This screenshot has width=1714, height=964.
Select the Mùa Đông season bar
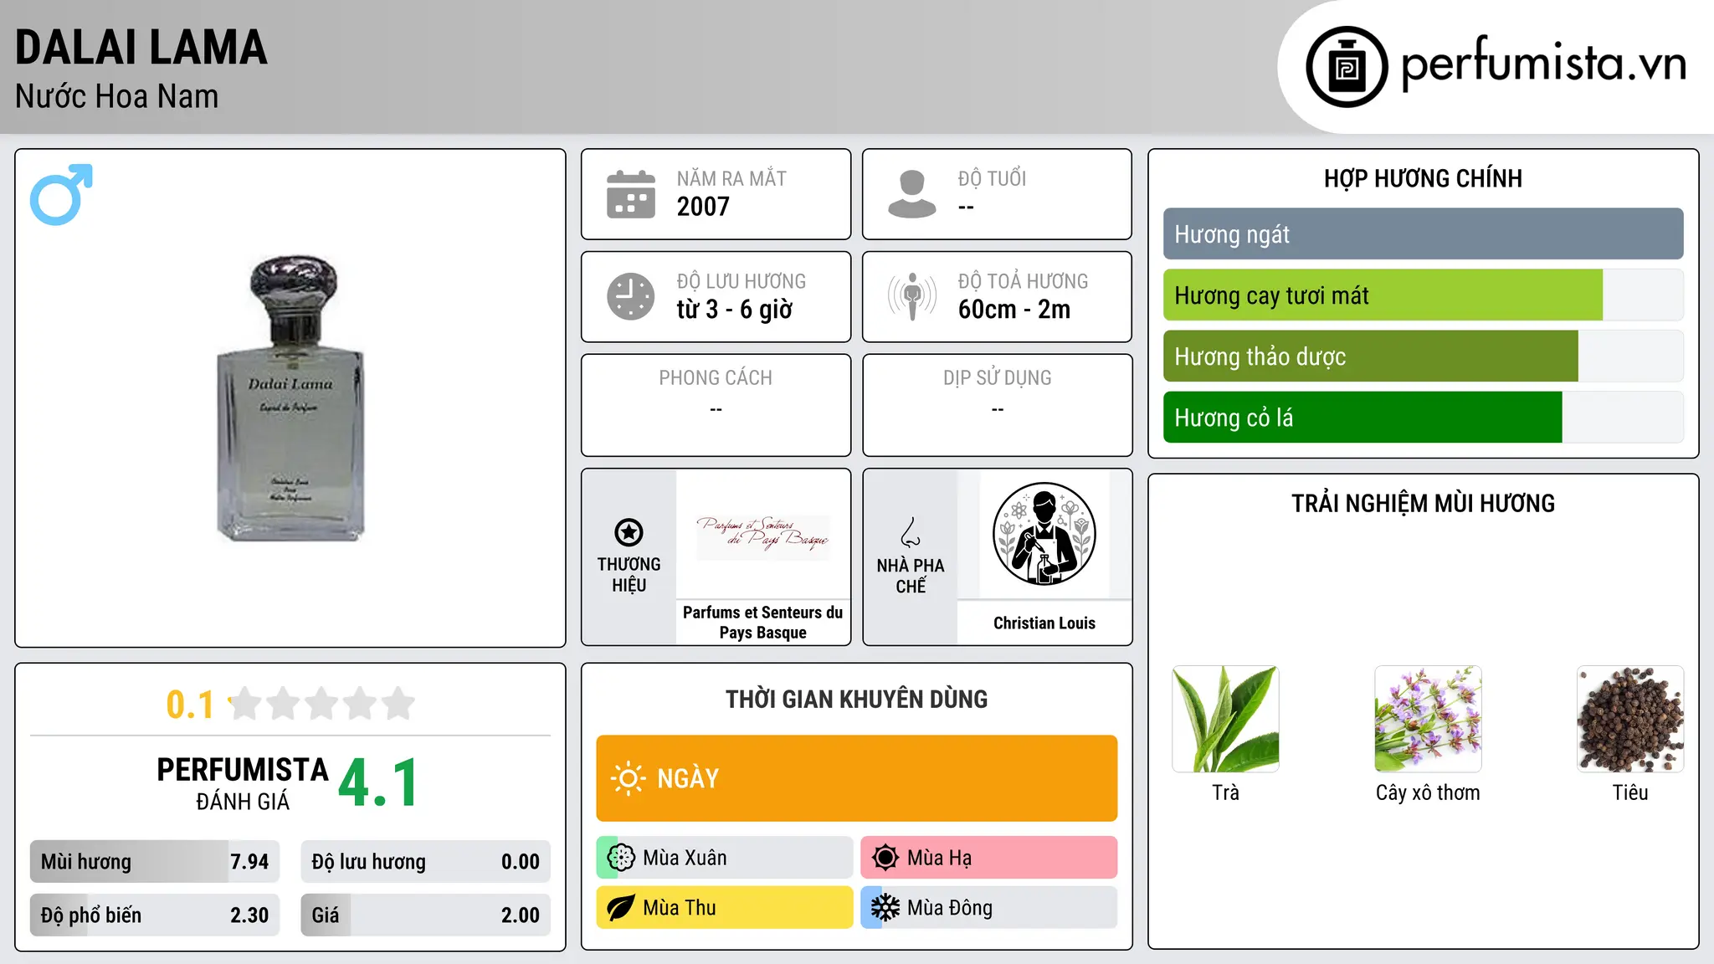tap(989, 908)
